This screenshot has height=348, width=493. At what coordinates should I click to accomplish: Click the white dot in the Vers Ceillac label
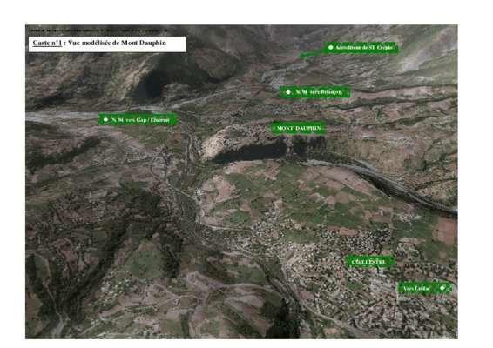point(442,288)
